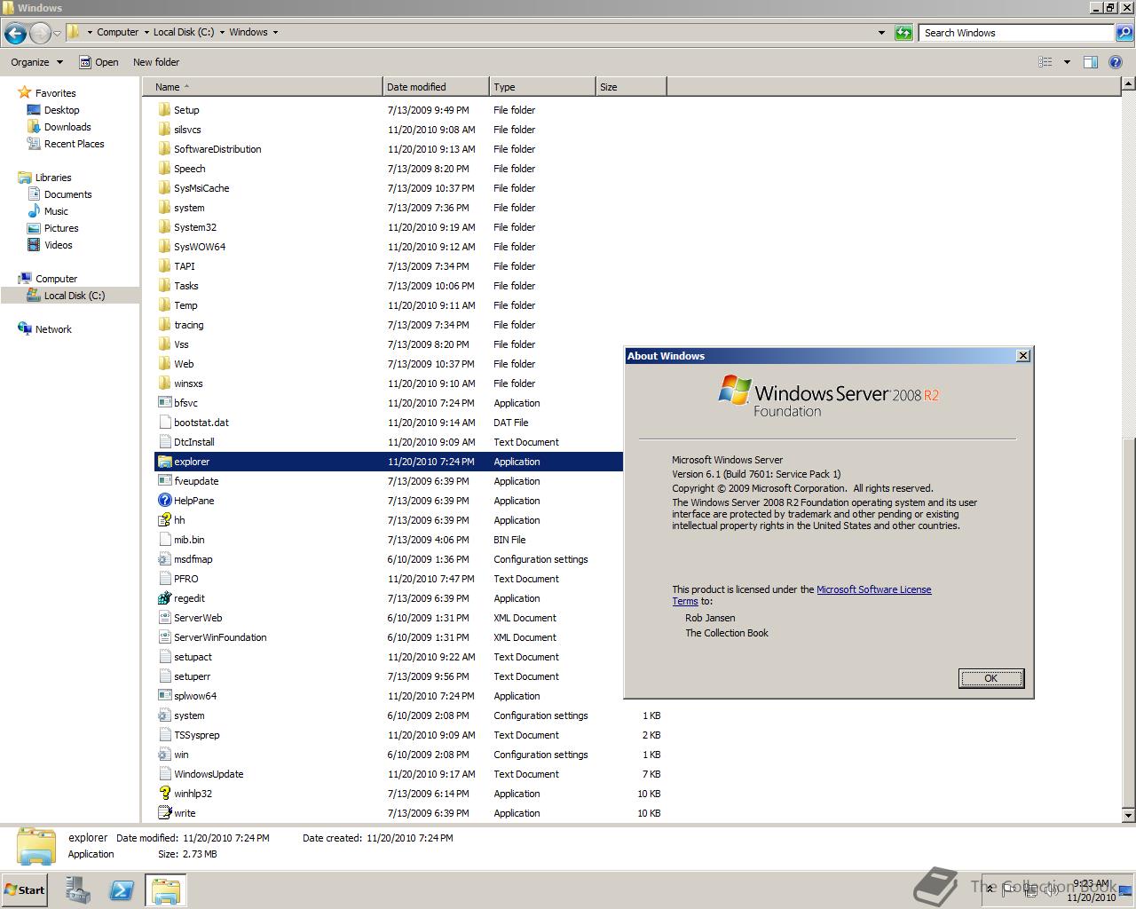This screenshot has height=909, width=1136.
Task: Select the hh application icon
Action: coord(164,520)
